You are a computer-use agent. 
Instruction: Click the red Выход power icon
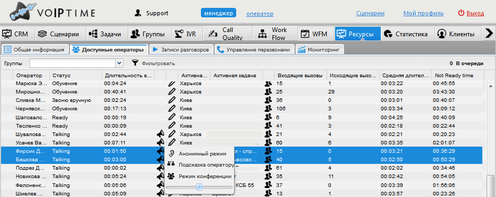[x=461, y=13]
